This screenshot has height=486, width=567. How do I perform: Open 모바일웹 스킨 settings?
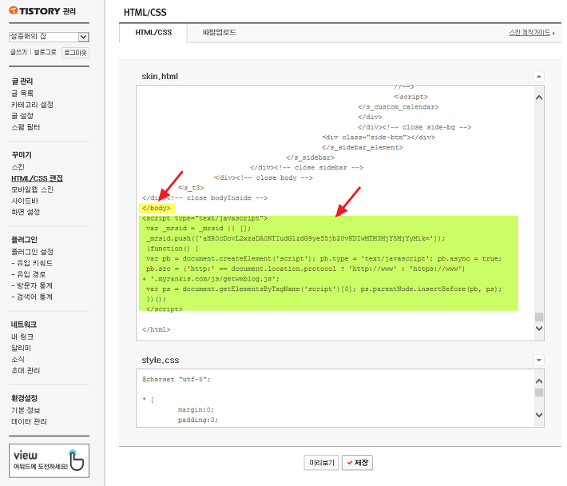tap(32, 189)
